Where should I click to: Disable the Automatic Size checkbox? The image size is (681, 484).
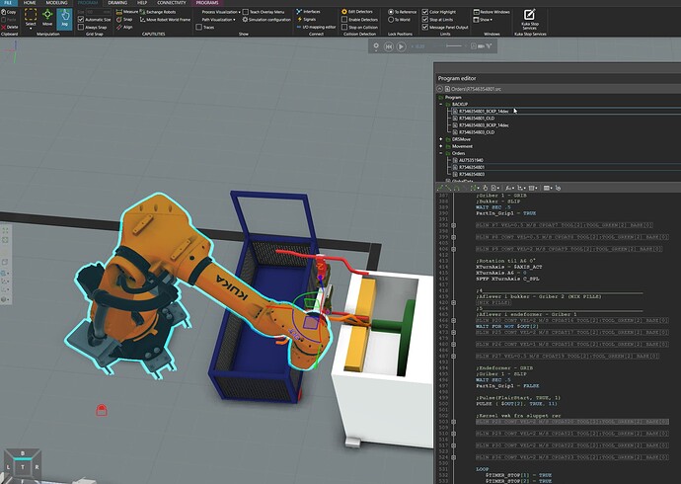pos(81,20)
